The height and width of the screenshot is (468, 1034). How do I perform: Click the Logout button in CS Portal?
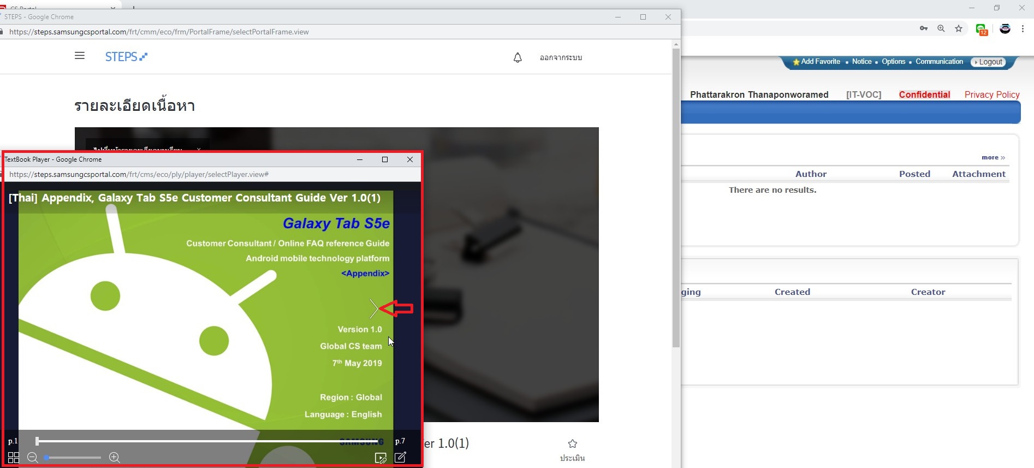tap(988, 62)
